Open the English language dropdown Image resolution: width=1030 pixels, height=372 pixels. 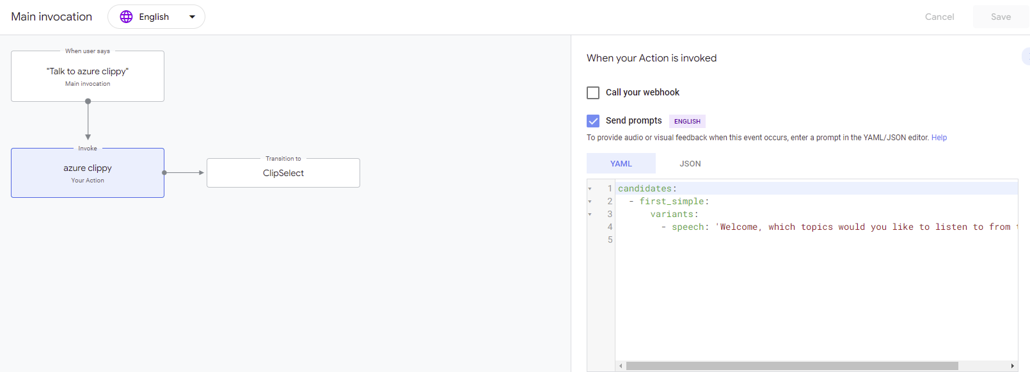tap(156, 17)
